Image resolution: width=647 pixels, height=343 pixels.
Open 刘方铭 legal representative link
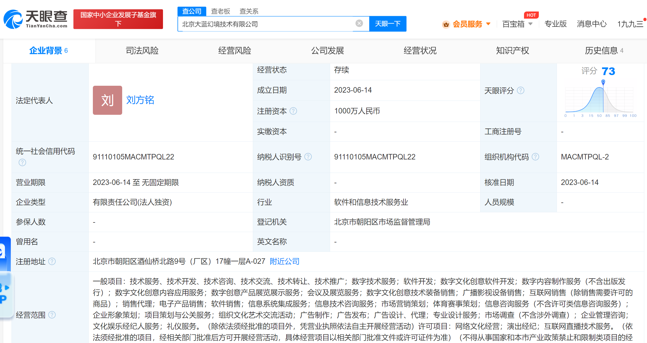[140, 100]
